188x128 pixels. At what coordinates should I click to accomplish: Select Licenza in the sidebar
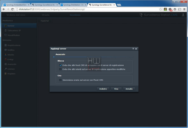[19, 69]
